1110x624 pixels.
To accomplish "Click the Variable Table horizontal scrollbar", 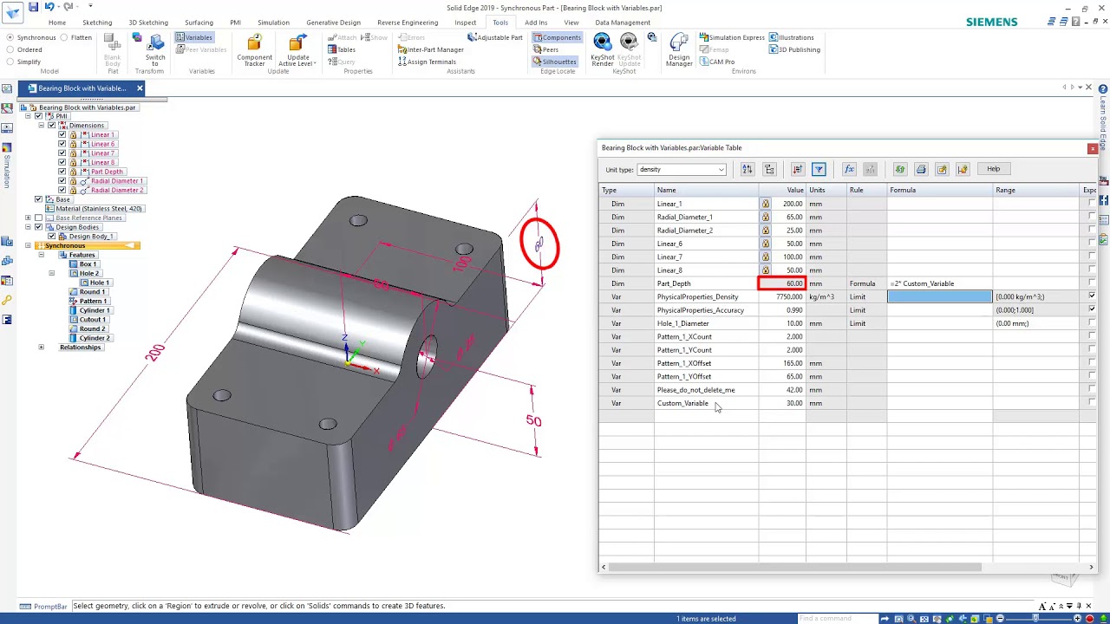I will (x=793, y=568).
